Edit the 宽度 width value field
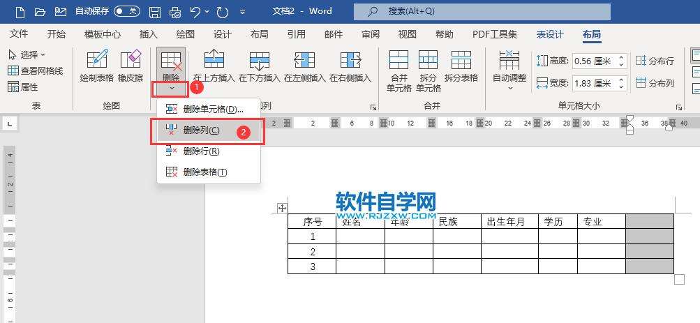700x323 pixels. [594, 83]
